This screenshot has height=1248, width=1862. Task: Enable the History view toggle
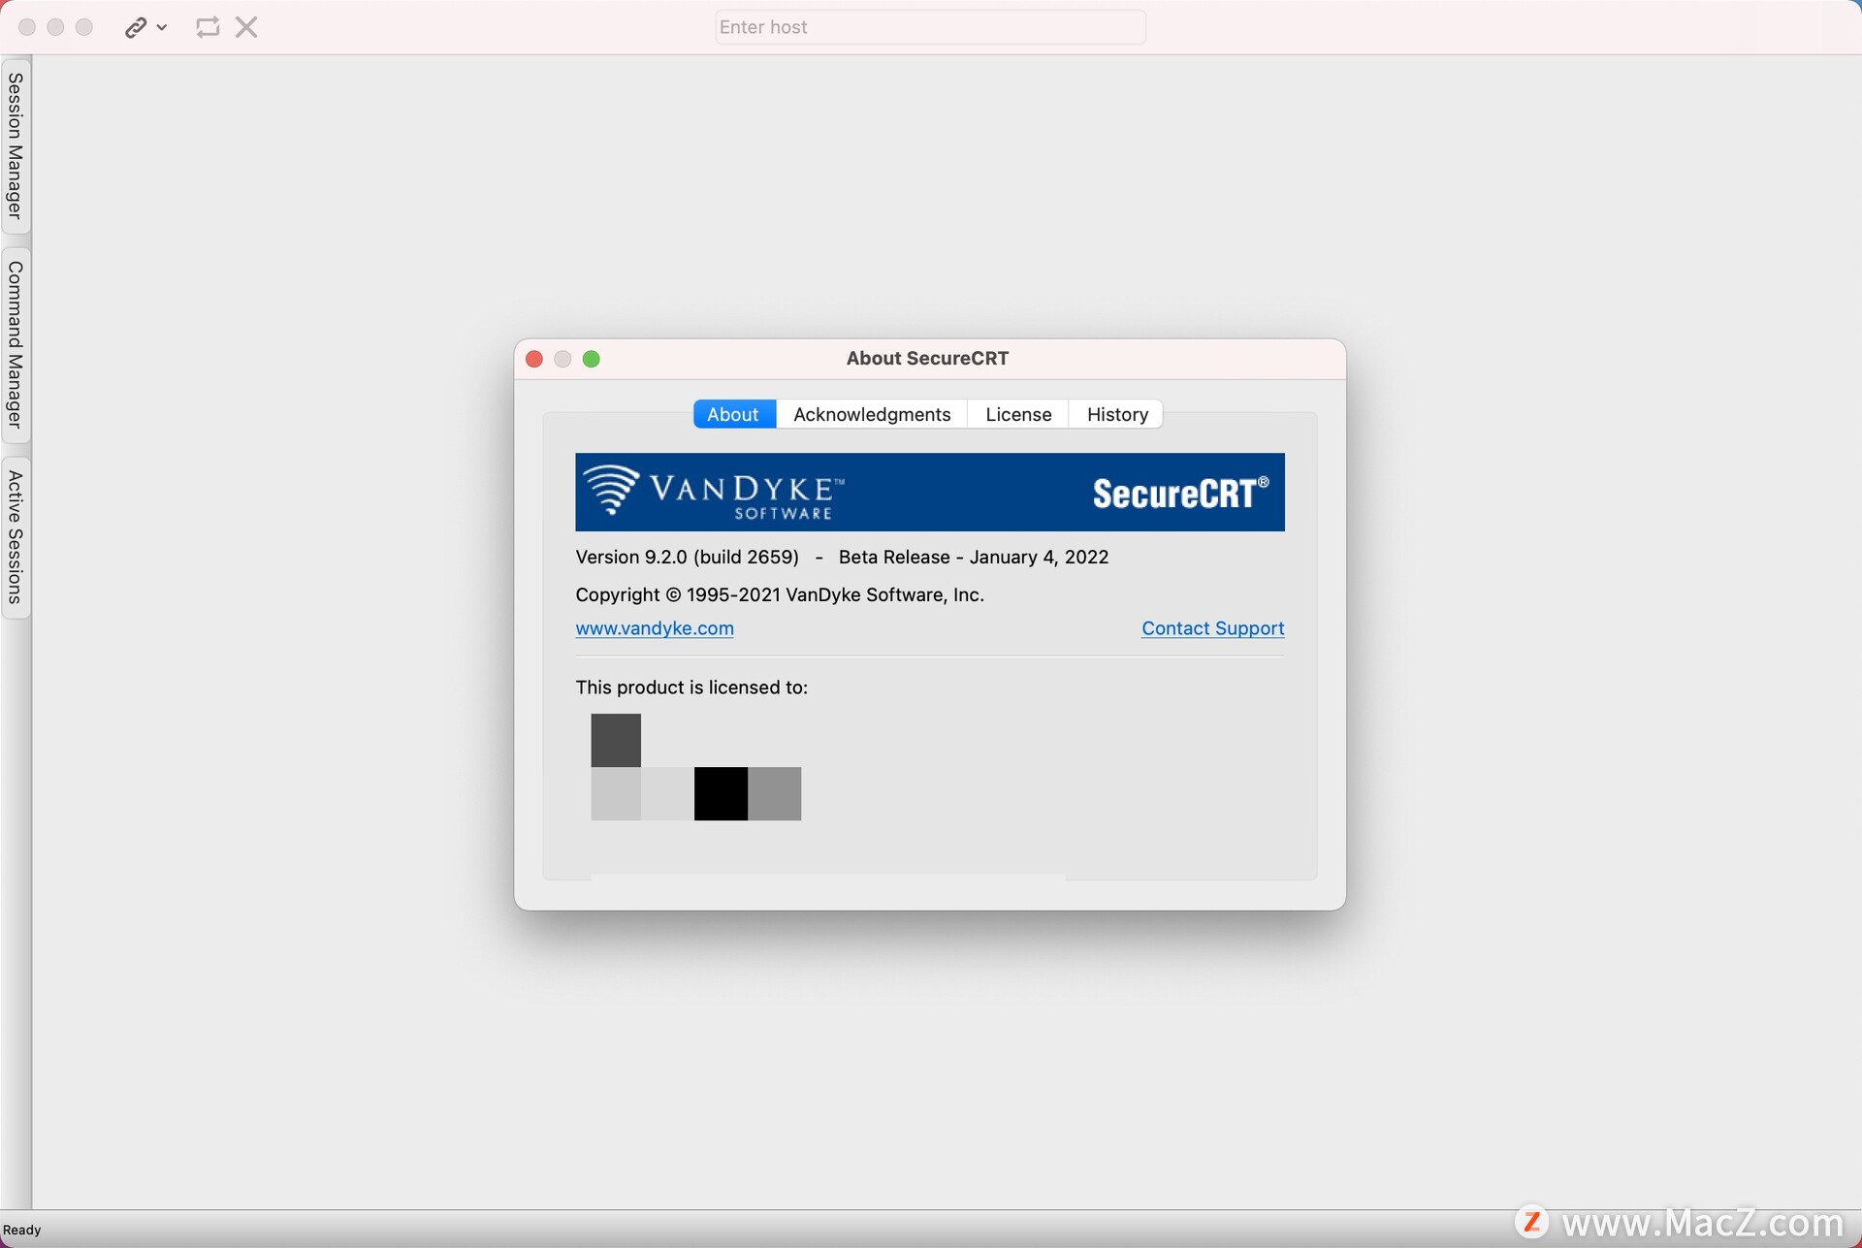click(1117, 414)
